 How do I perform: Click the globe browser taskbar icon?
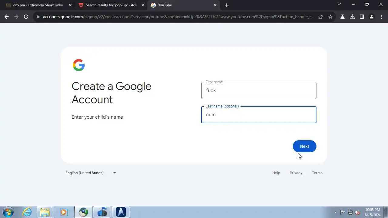click(83, 212)
